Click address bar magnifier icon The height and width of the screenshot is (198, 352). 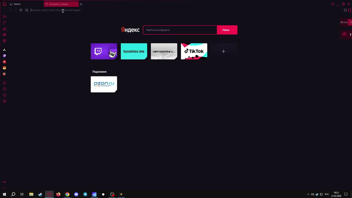(27, 10)
